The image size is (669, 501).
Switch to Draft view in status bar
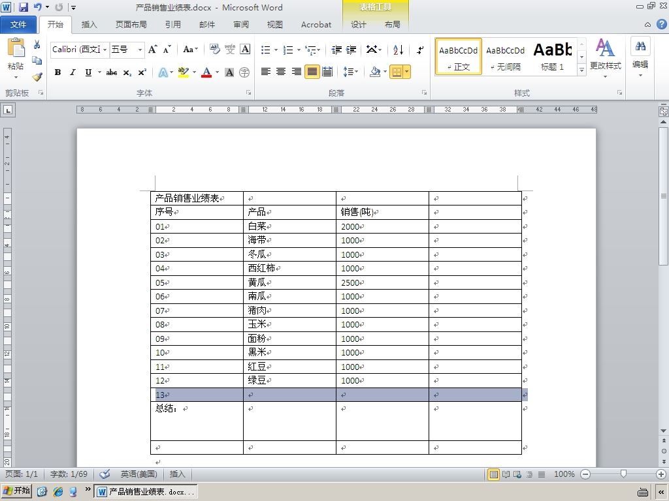pyautogui.click(x=542, y=474)
